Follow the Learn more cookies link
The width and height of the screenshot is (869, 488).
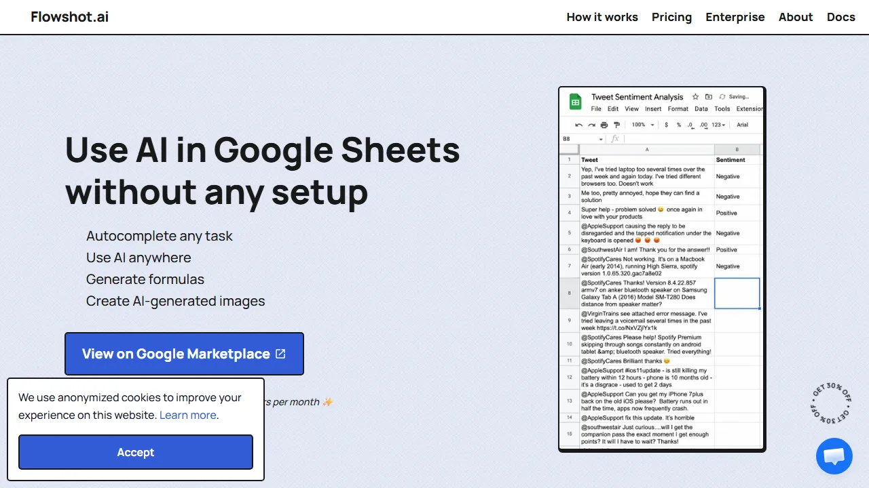point(188,415)
